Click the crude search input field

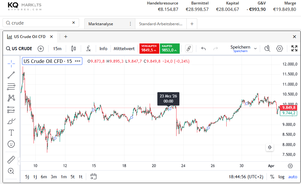[x=40, y=23]
